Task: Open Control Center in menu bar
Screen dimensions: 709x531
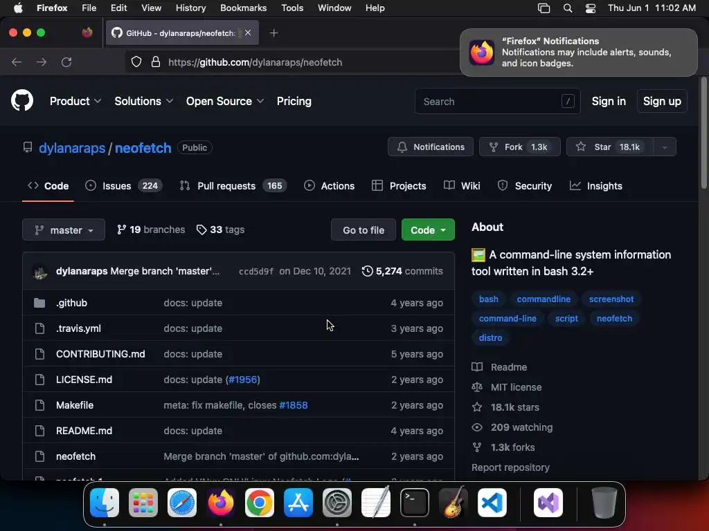Action: click(591, 8)
